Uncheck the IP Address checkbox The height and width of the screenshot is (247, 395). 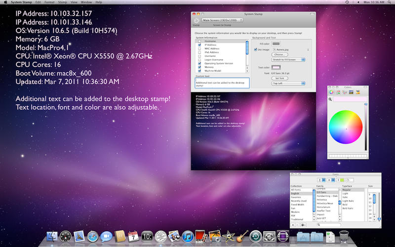coord(199,45)
